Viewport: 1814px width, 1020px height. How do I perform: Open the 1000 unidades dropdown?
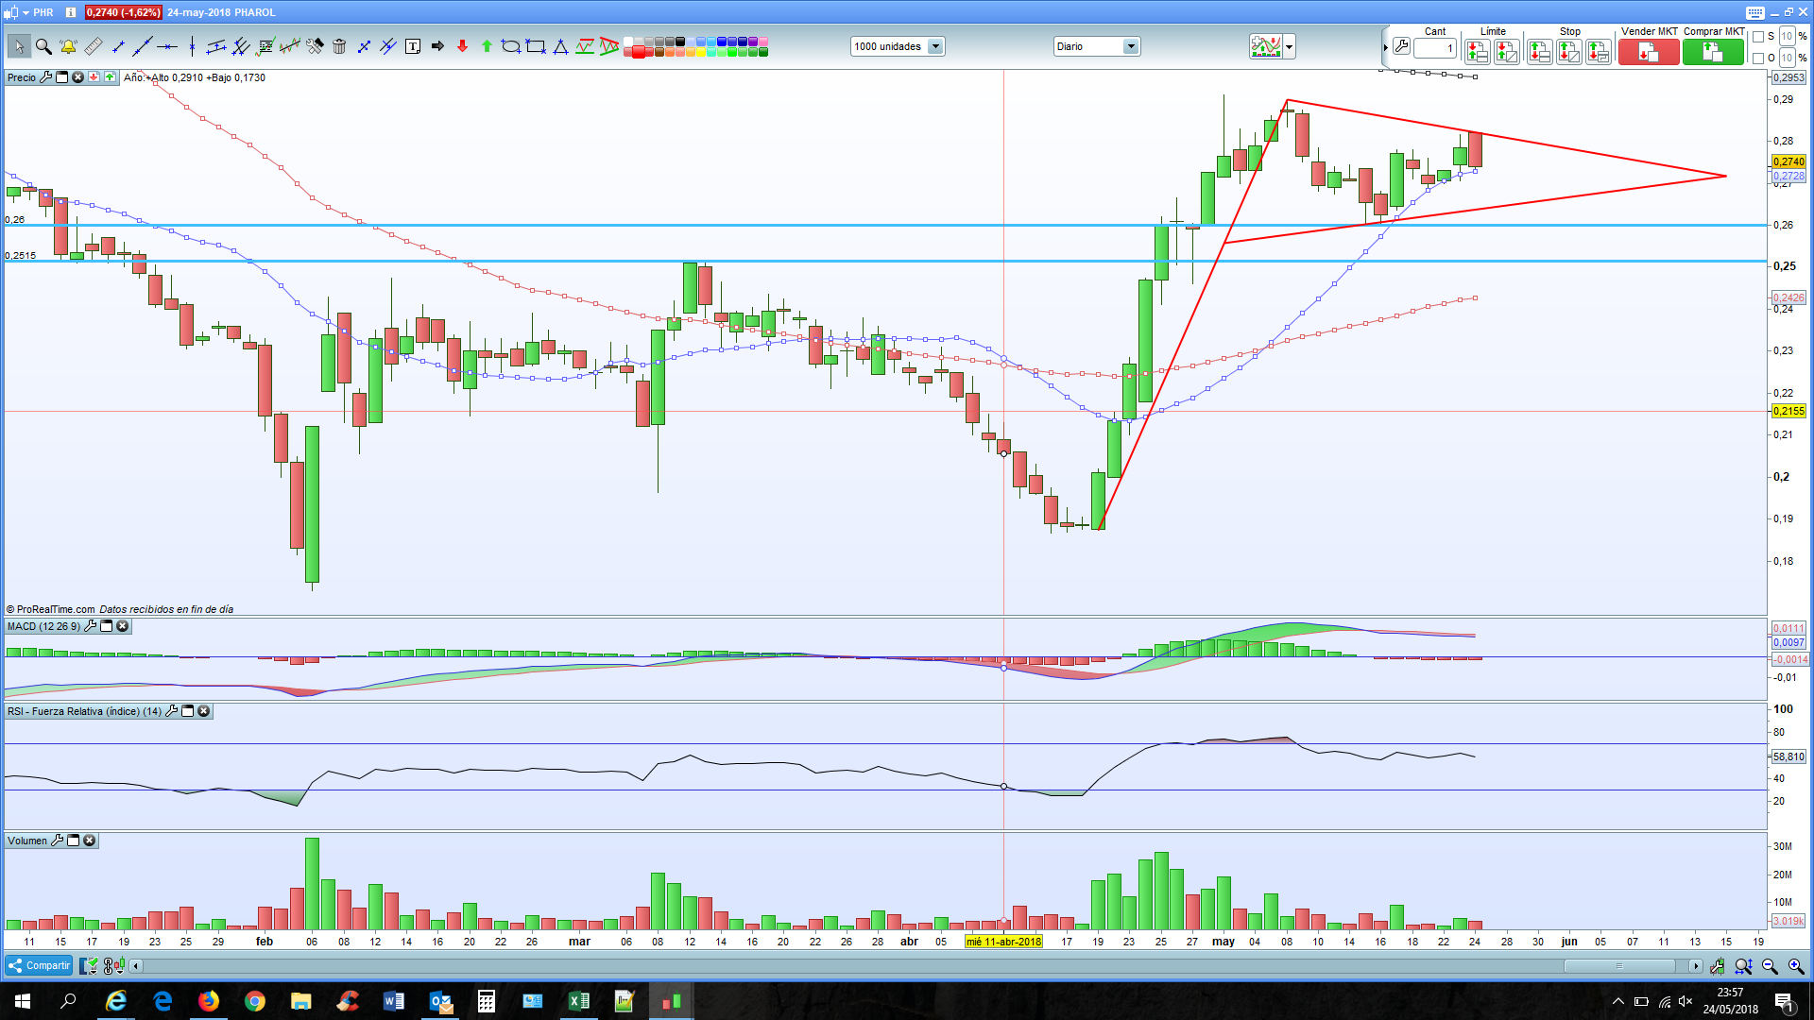935,46
